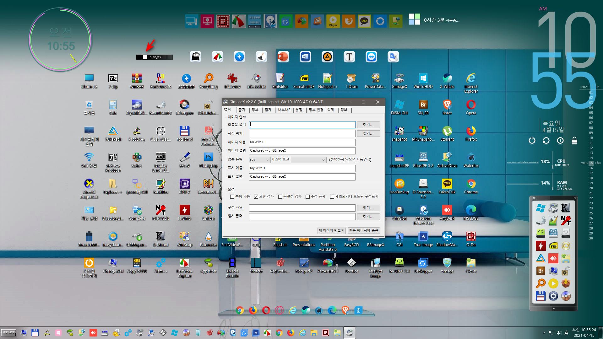
Task: Click 찾기 button next to 구성 파일
Action: coord(368,208)
